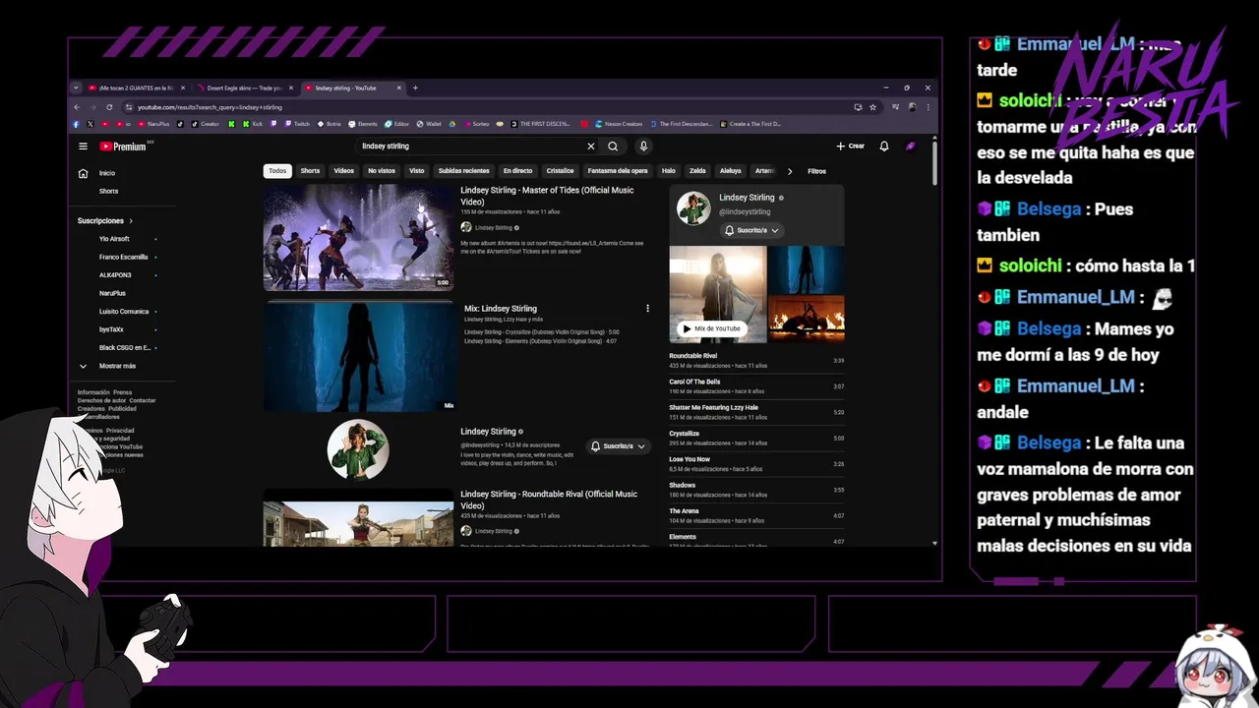The width and height of the screenshot is (1259, 708).
Task: Select the En directo filter chip
Action: pyautogui.click(x=517, y=171)
